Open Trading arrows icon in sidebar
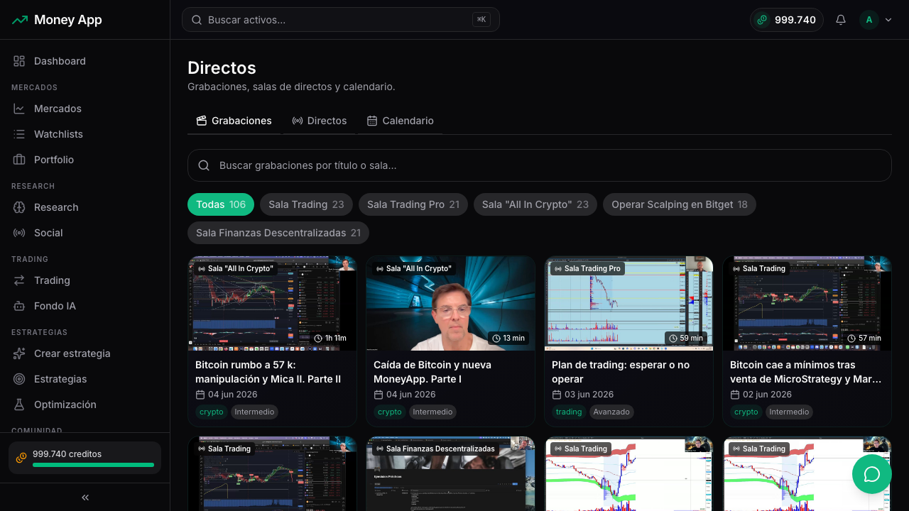909x511 pixels. 19,280
